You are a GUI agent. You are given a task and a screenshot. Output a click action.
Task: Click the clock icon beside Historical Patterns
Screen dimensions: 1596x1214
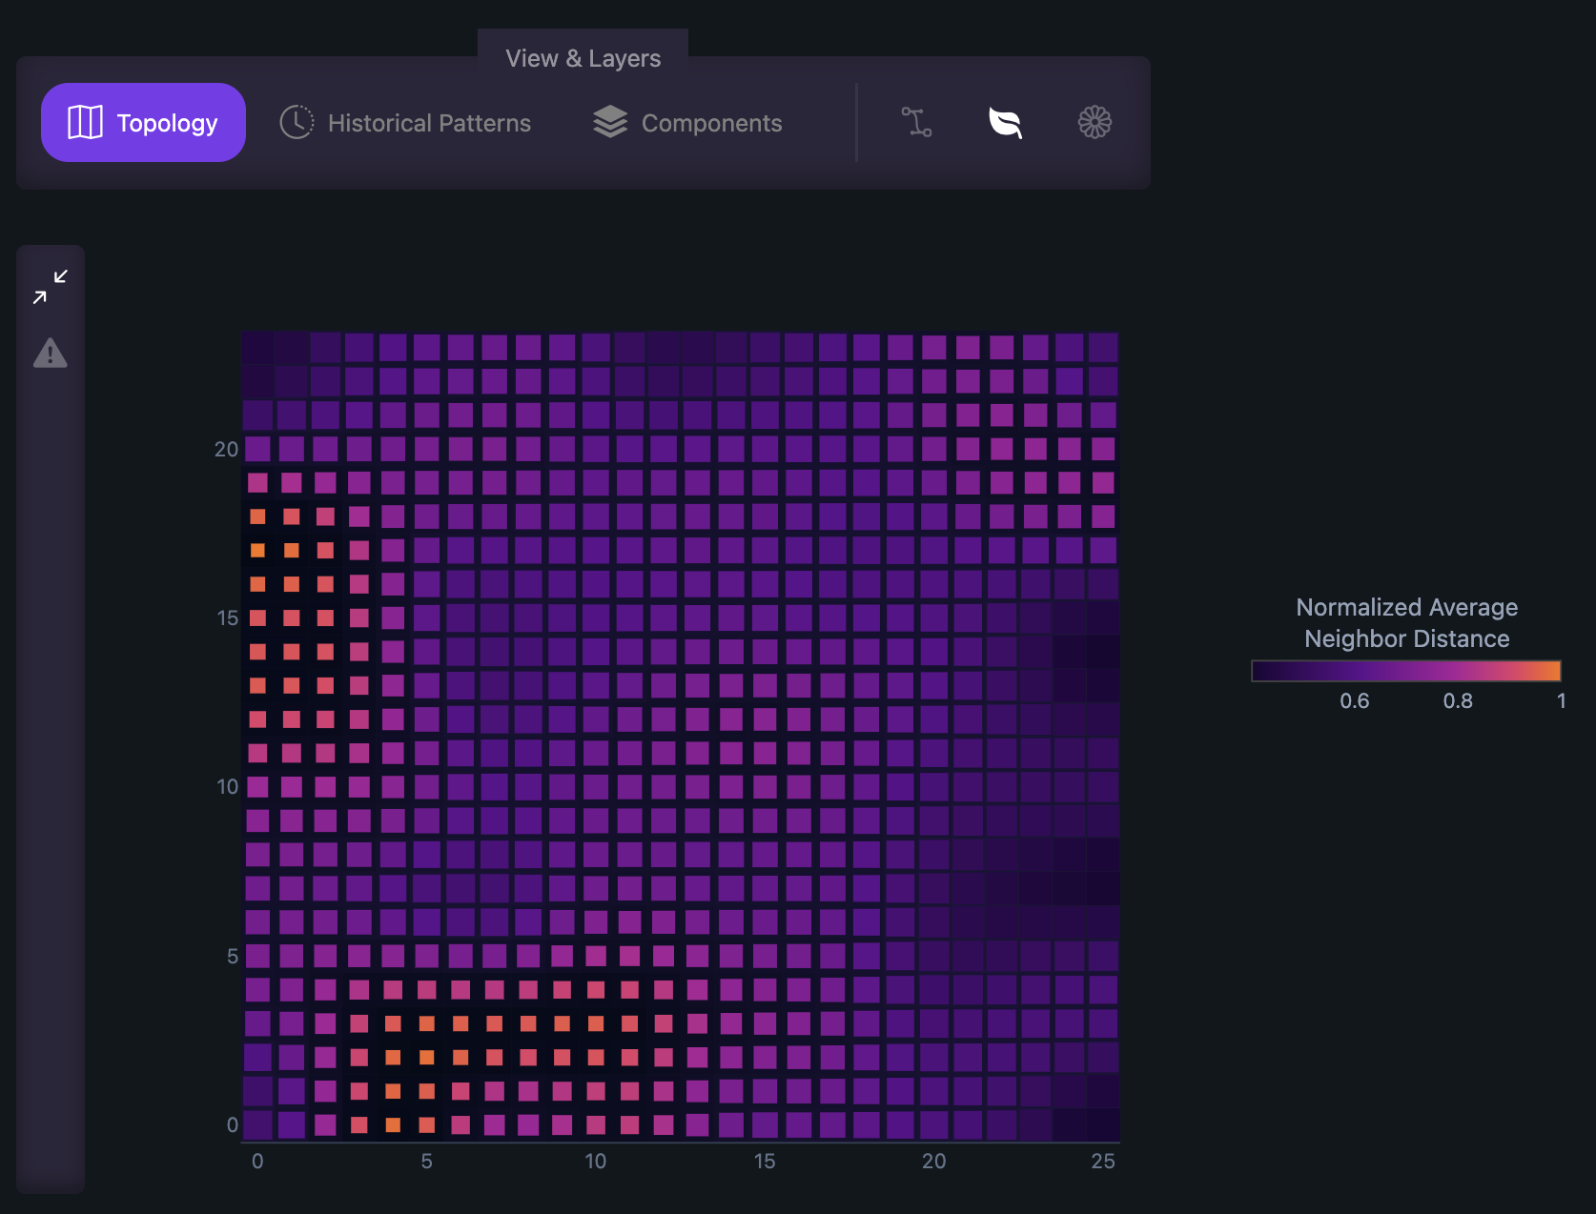tap(297, 122)
